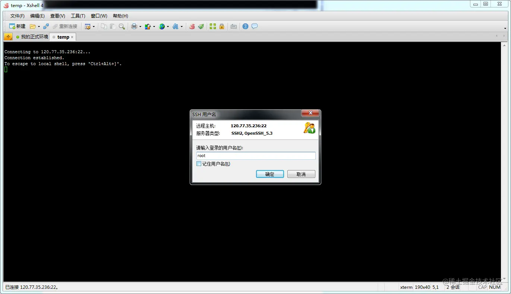Select the temp tab
The image size is (511, 294).
coord(63,37)
